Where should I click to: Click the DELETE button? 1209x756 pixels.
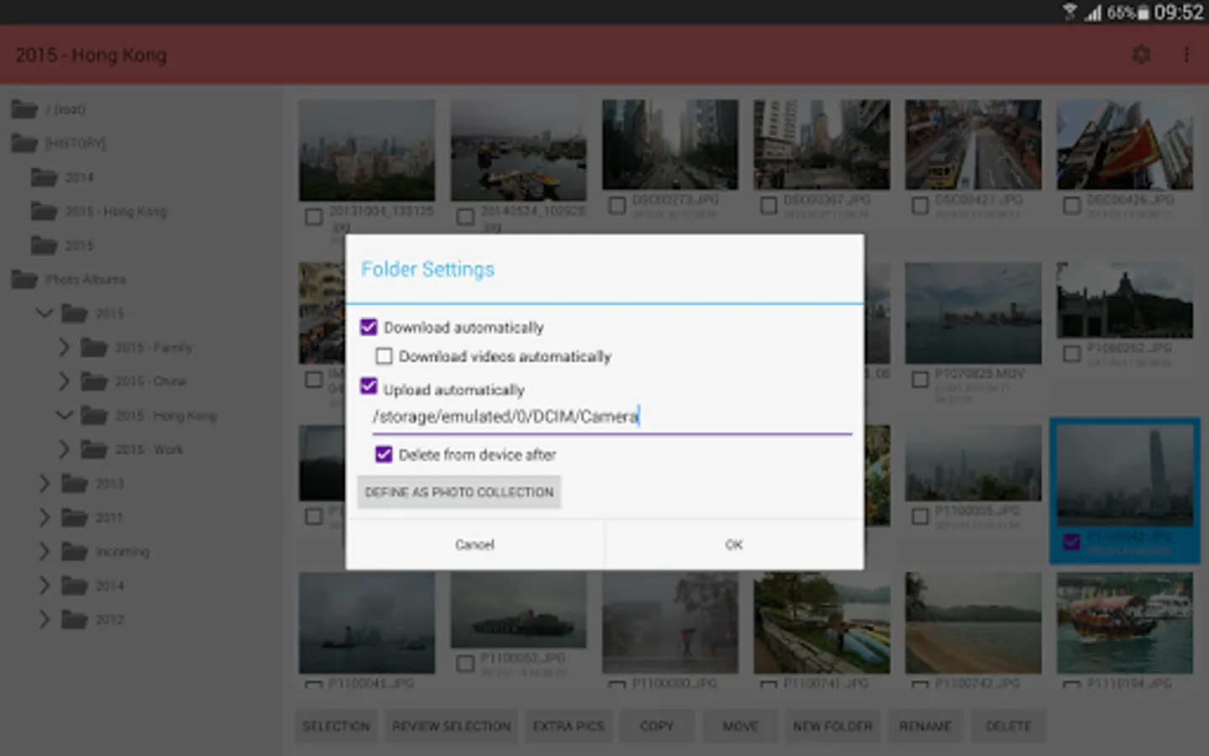pyautogui.click(x=1008, y=726)
